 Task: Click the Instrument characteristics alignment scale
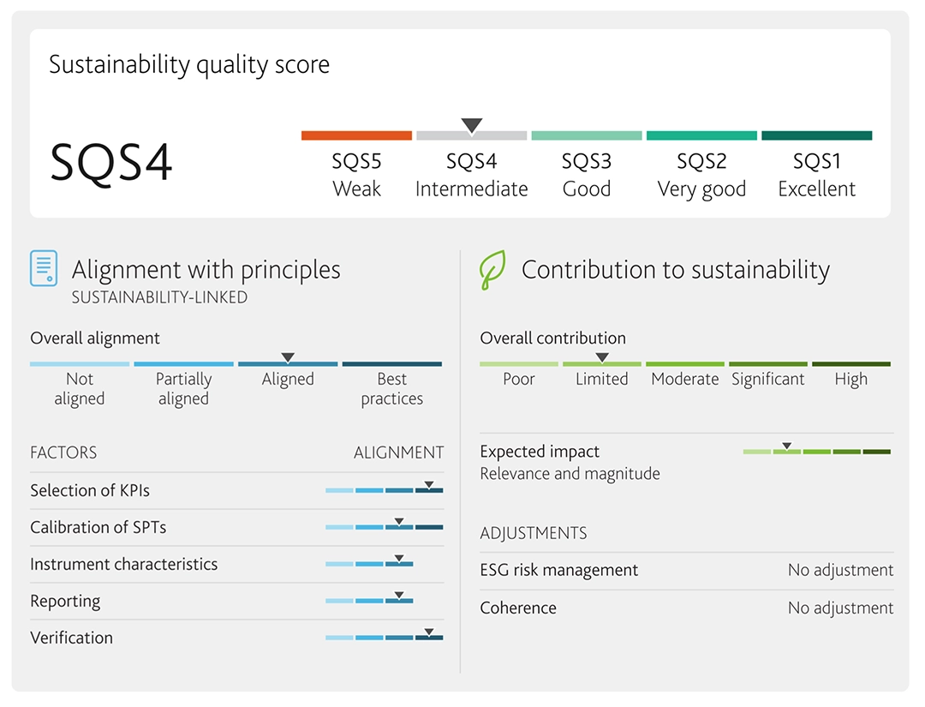369,564
